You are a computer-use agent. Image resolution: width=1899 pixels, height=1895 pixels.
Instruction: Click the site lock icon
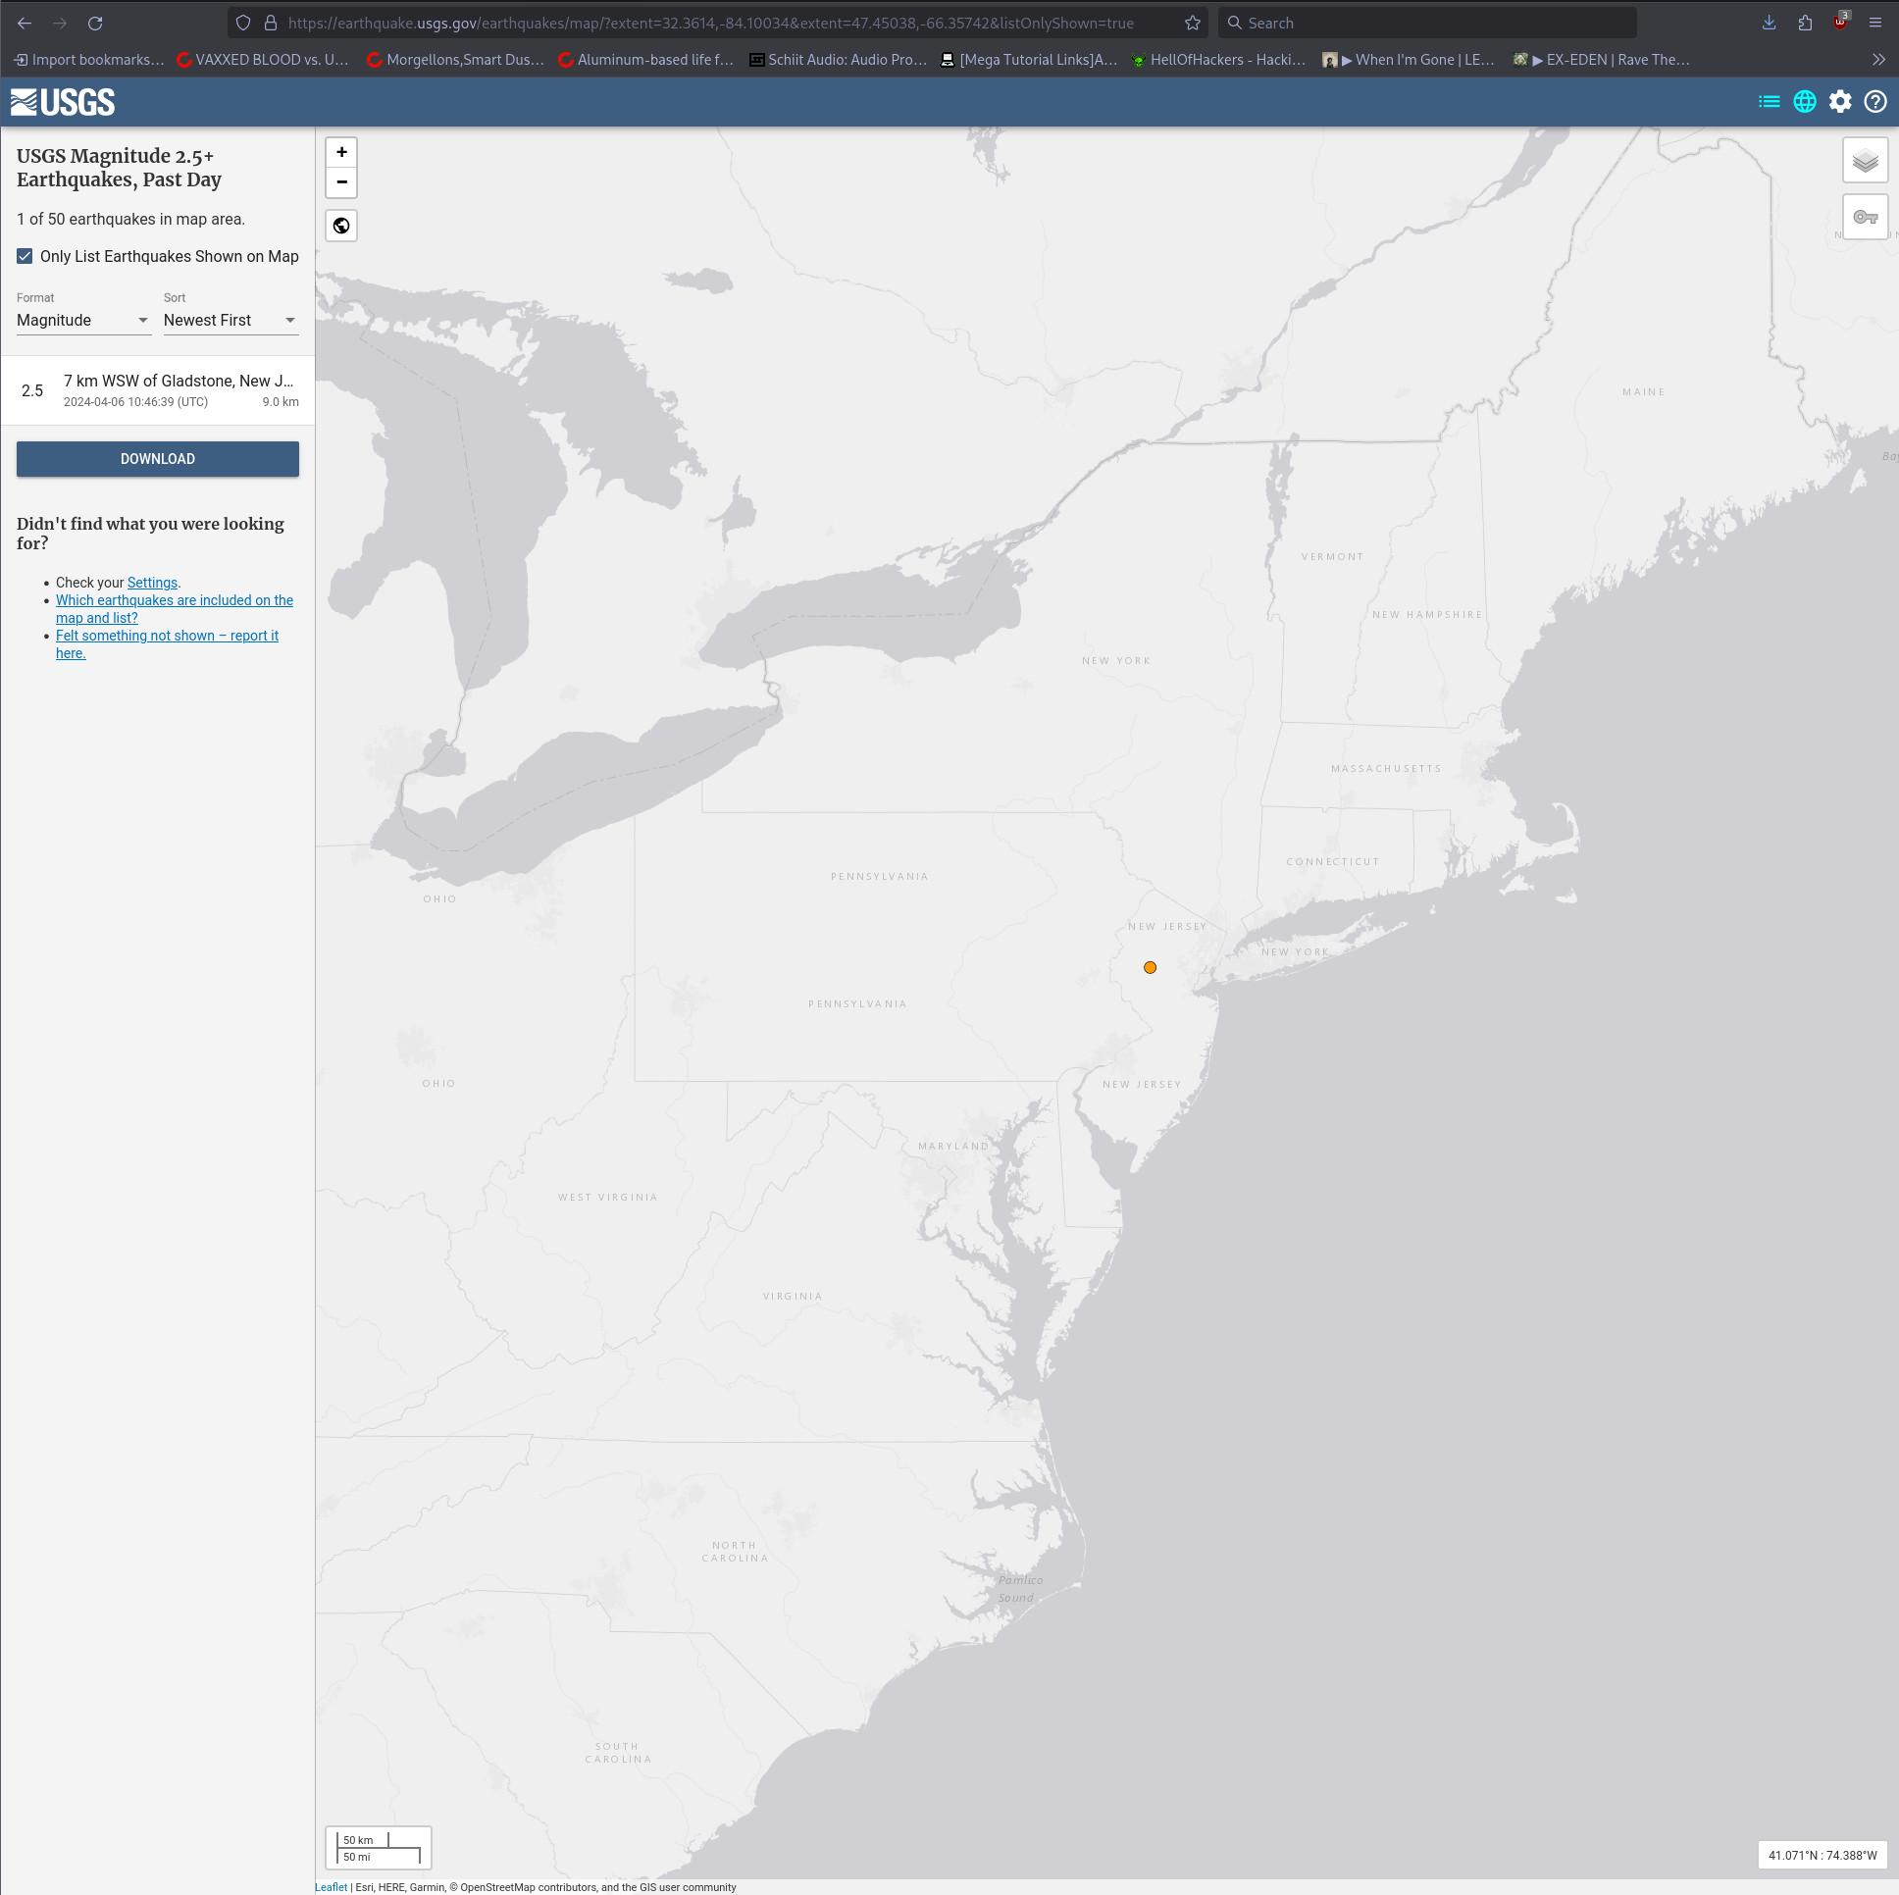(x=271, y=23)
